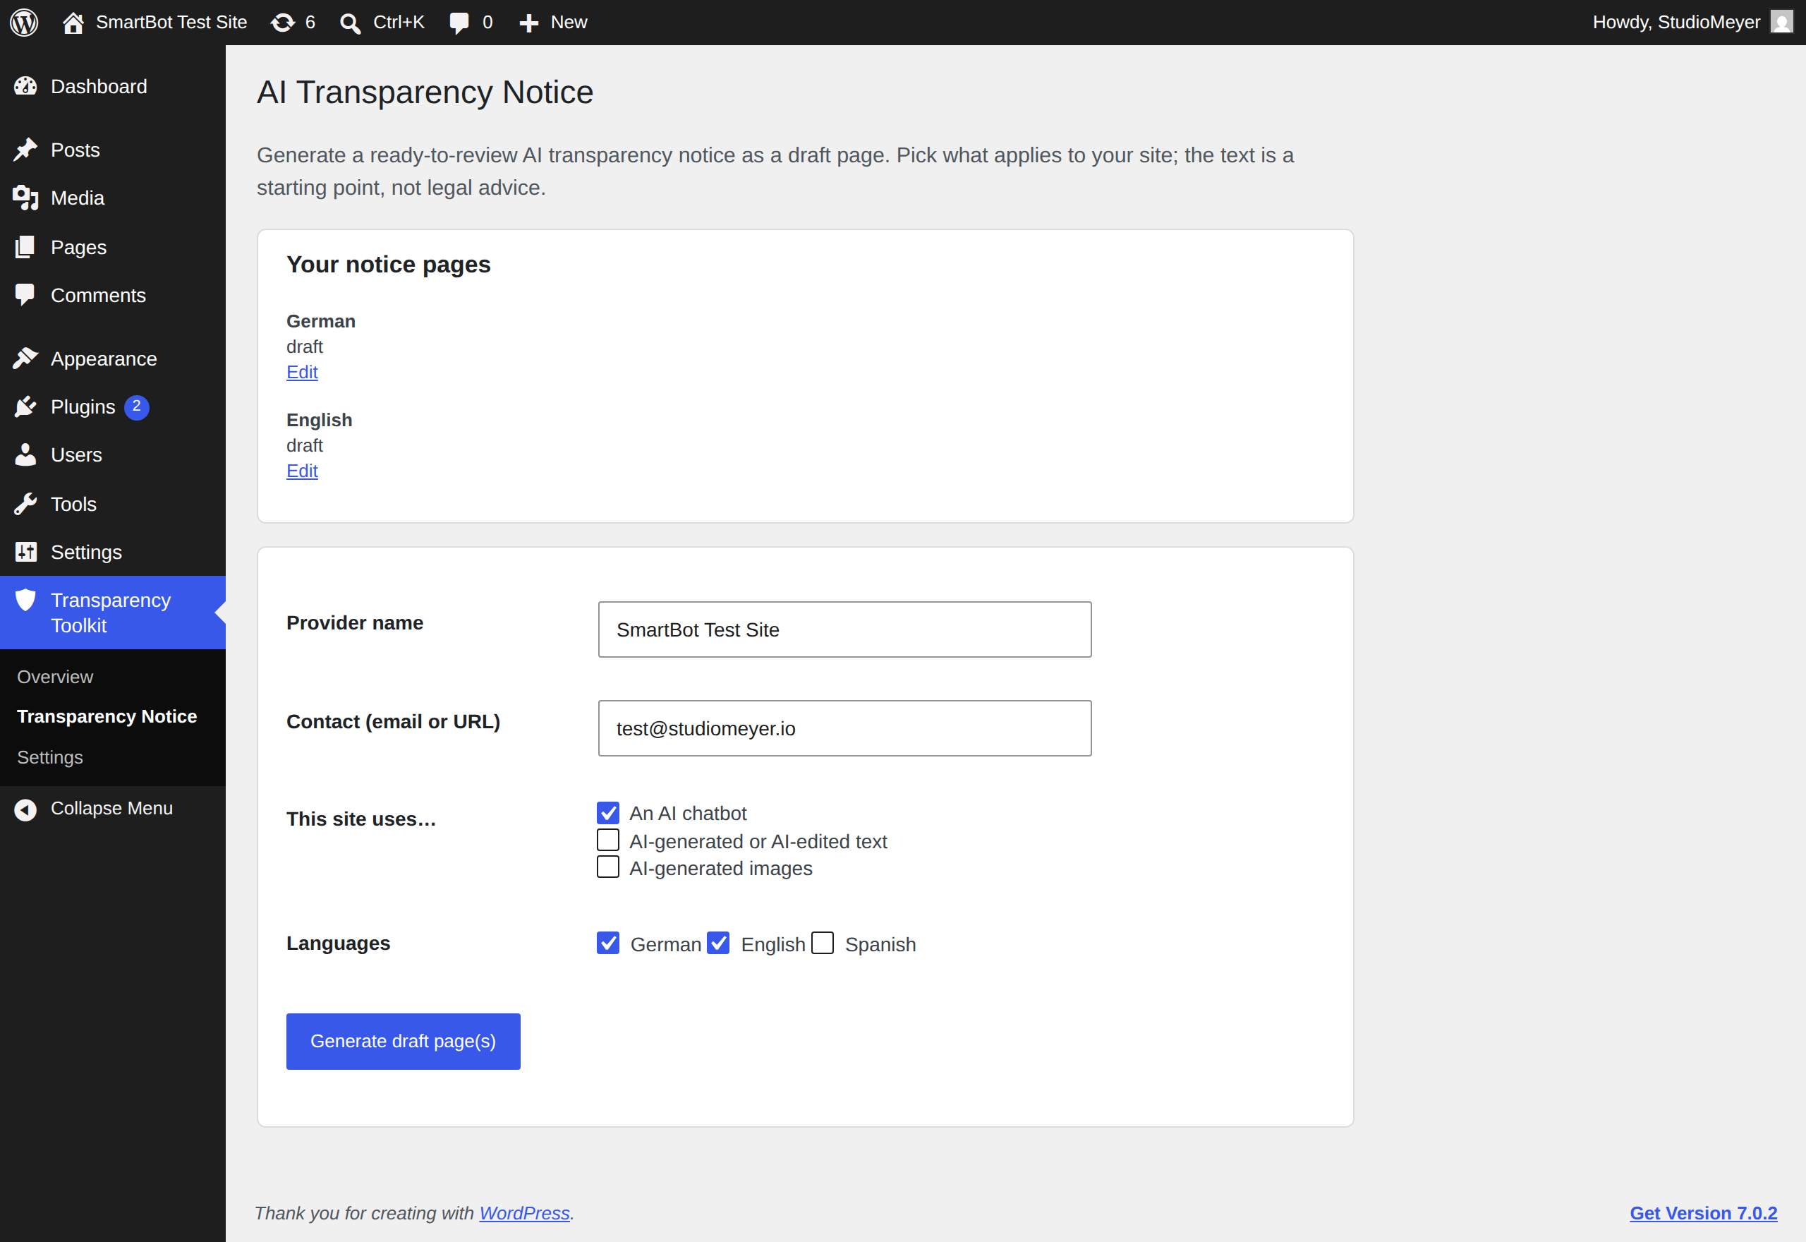This screenshot has width=1806, height=1242.
Task: Click the Your notice pages heading
Action: [x=388, y=265]
